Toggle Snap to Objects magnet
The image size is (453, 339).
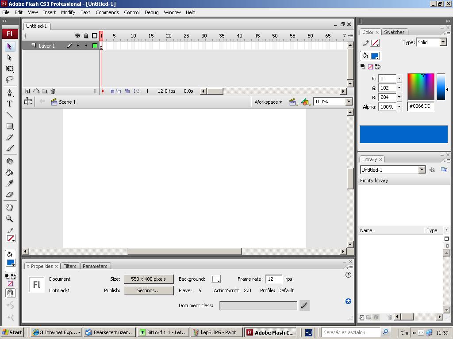click(10, 293)
